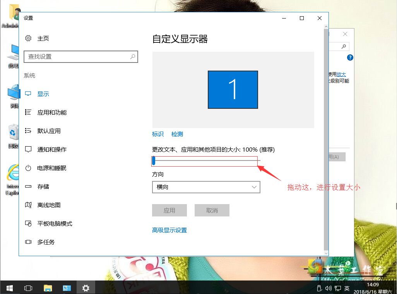Viewport: 397px width, 294px height.
Task: Click the Home gear icon
Action: (x=28, y=38)
